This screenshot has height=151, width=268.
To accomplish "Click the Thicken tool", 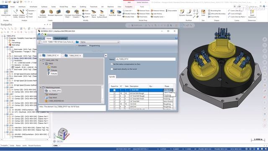I will (86, 14).
